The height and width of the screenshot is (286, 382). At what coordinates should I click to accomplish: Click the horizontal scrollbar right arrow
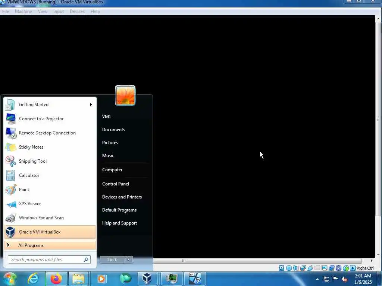(372, 261)
